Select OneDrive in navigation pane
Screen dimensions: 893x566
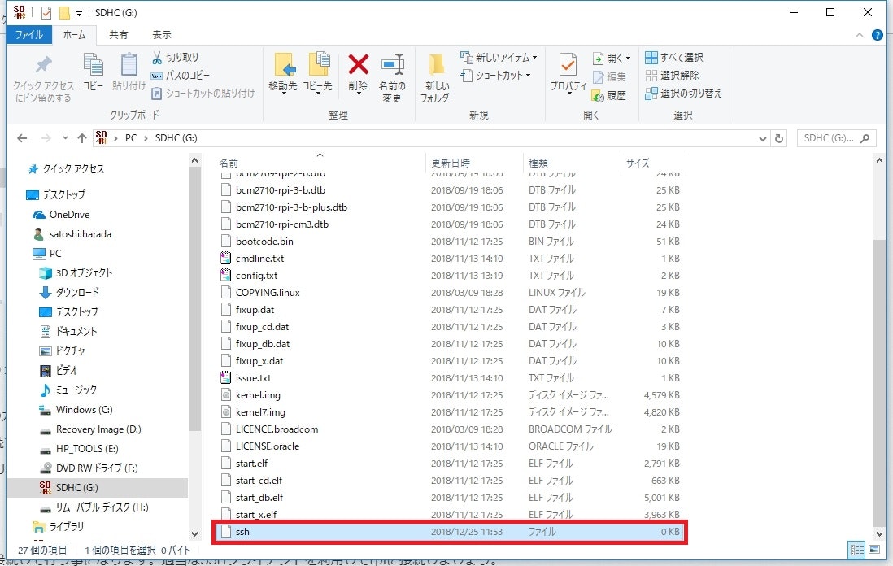69,214
